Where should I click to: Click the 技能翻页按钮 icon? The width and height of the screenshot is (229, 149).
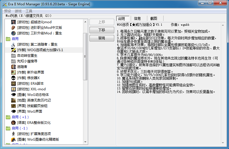(x=13, y=106)
